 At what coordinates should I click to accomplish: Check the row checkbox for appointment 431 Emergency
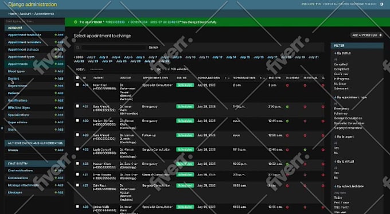click(x=77, y=106)
